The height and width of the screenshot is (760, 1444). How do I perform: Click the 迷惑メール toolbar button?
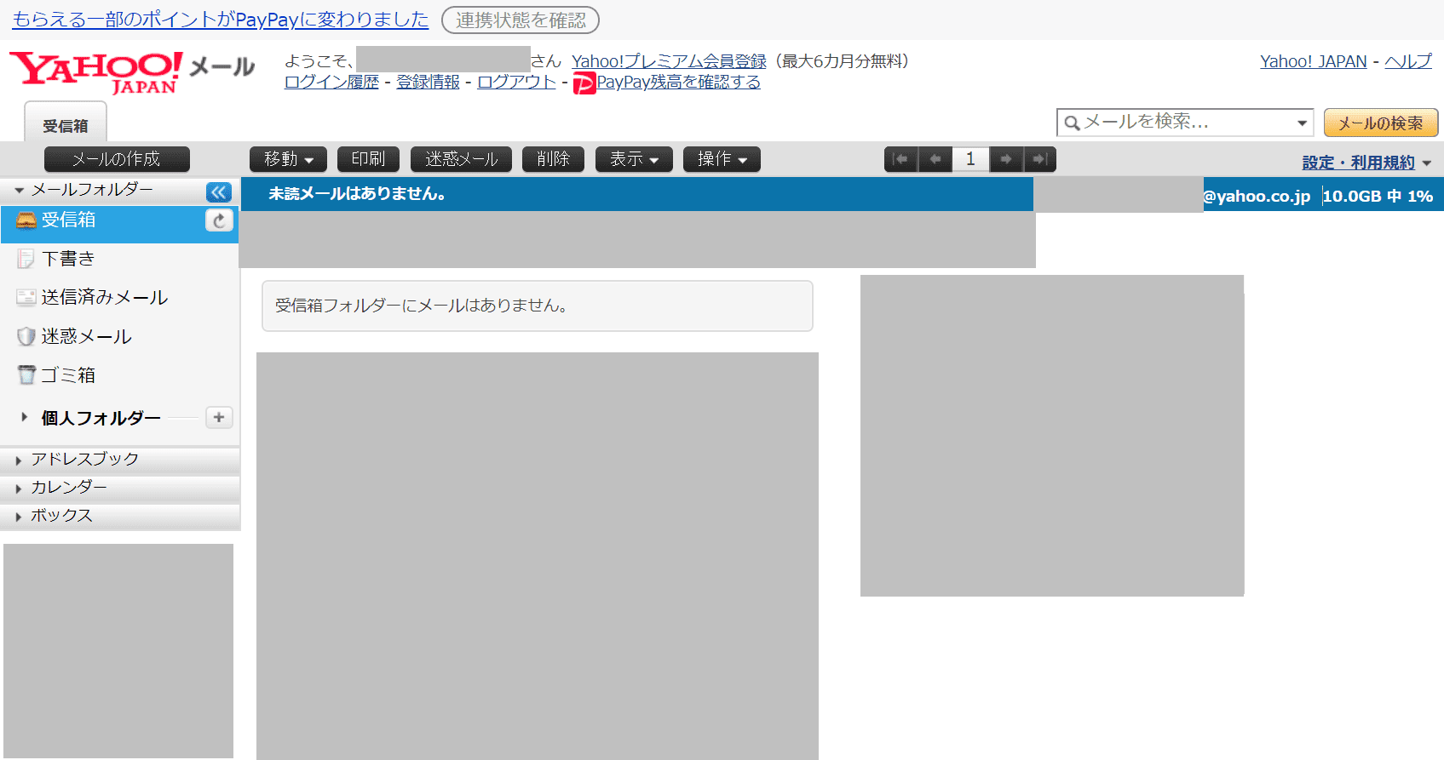click(461, 159)
